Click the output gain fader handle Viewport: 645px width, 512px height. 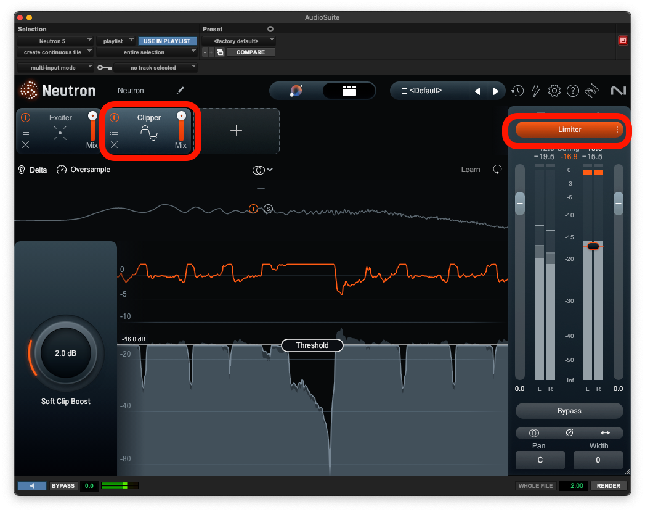(x=619, y=204)
